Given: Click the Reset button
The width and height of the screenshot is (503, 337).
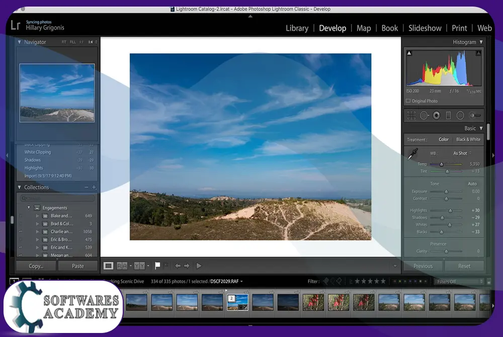Looking at the screenshot, I should pos(464,266).
